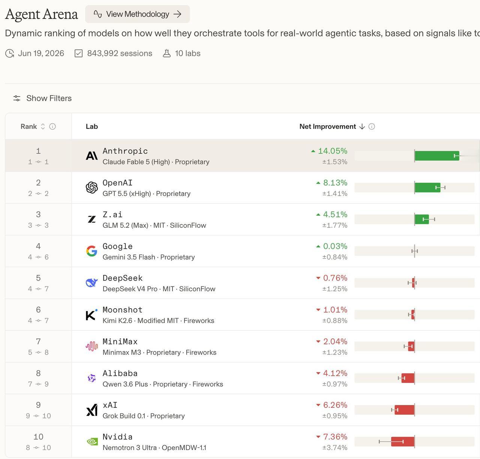Select the Moonshot lab name
Viewport: 480px width, 459px height.
pyautogui.click(x=123, y=310)
